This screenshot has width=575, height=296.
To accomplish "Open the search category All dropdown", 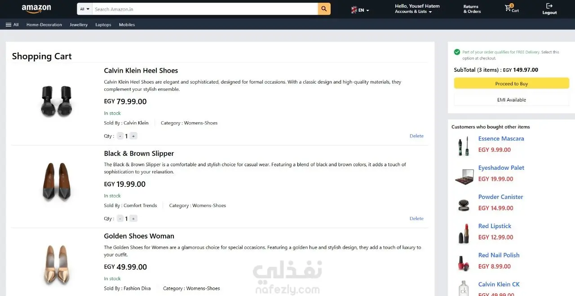I will tap(85, 9).
